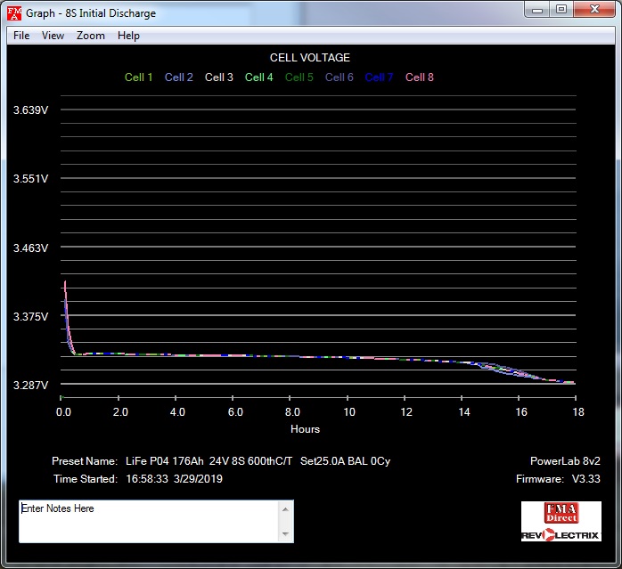Click the notes scrollbar up arrow
This screenshot has height=569, width=622.
286,508
